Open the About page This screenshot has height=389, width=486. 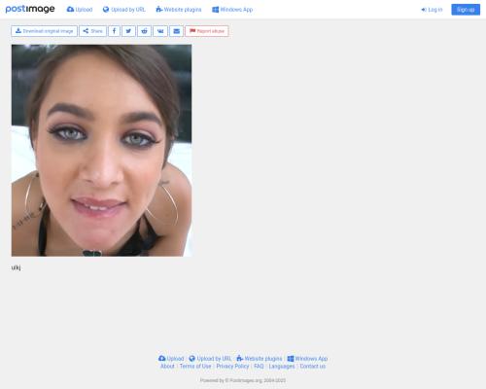[167, 367]
